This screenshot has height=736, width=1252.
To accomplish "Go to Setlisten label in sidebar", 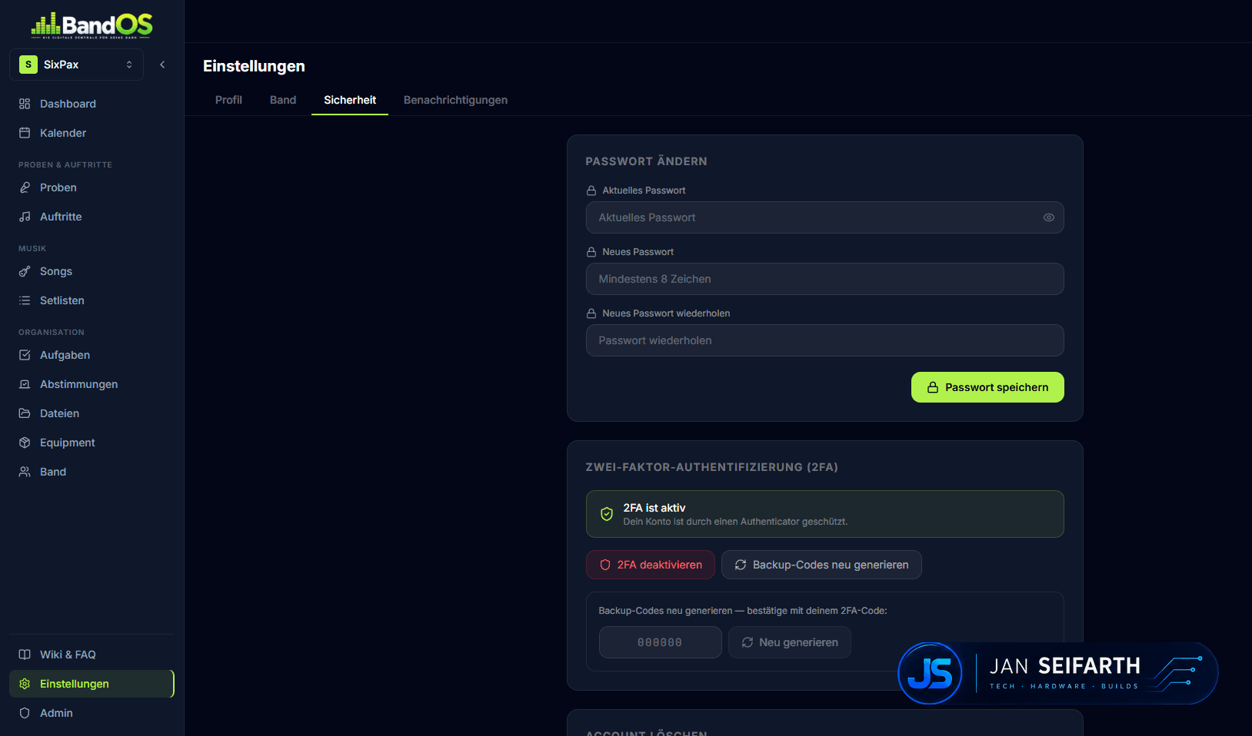I will coord(62,300).
